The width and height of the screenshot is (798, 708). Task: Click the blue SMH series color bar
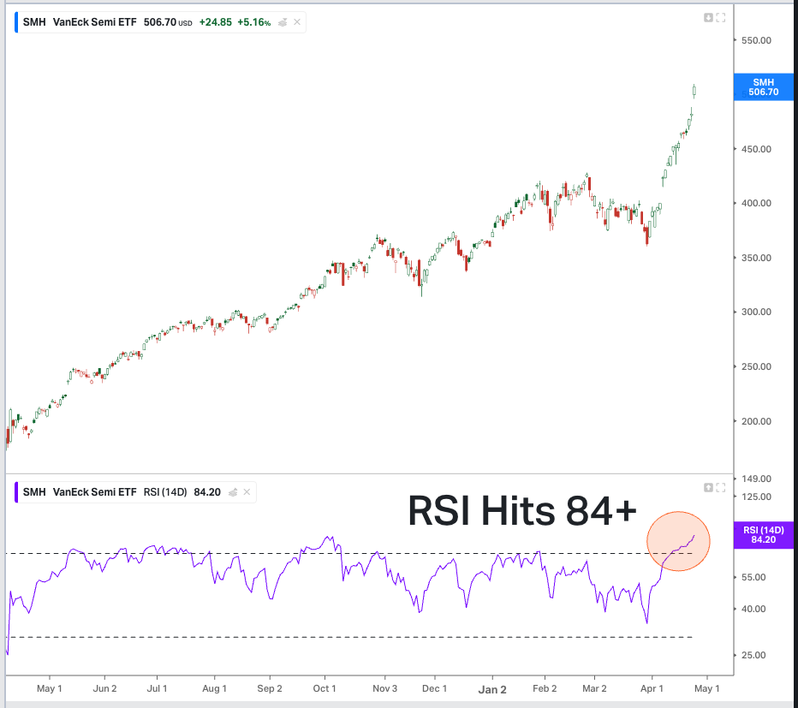15,22
